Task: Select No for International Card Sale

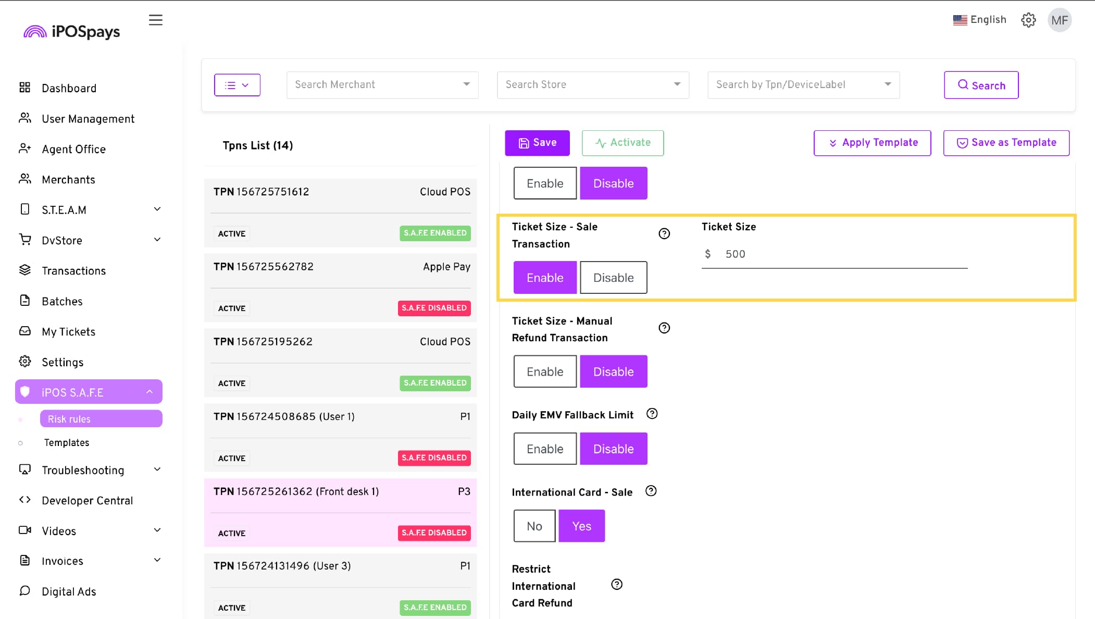Action: pos(534,526)
